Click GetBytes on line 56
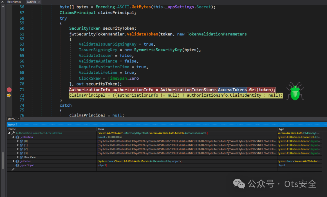 coord(141,7)
